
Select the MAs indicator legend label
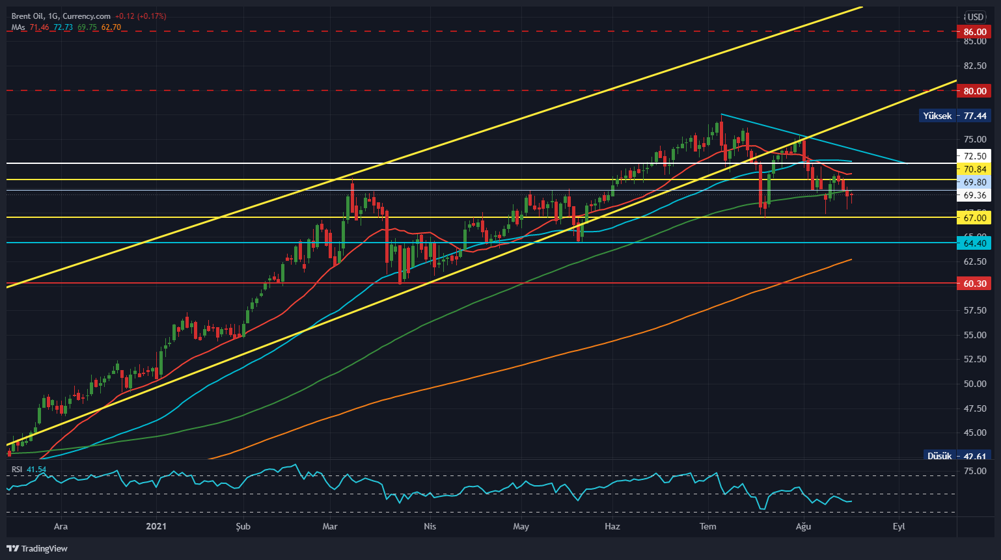(18, 27)
